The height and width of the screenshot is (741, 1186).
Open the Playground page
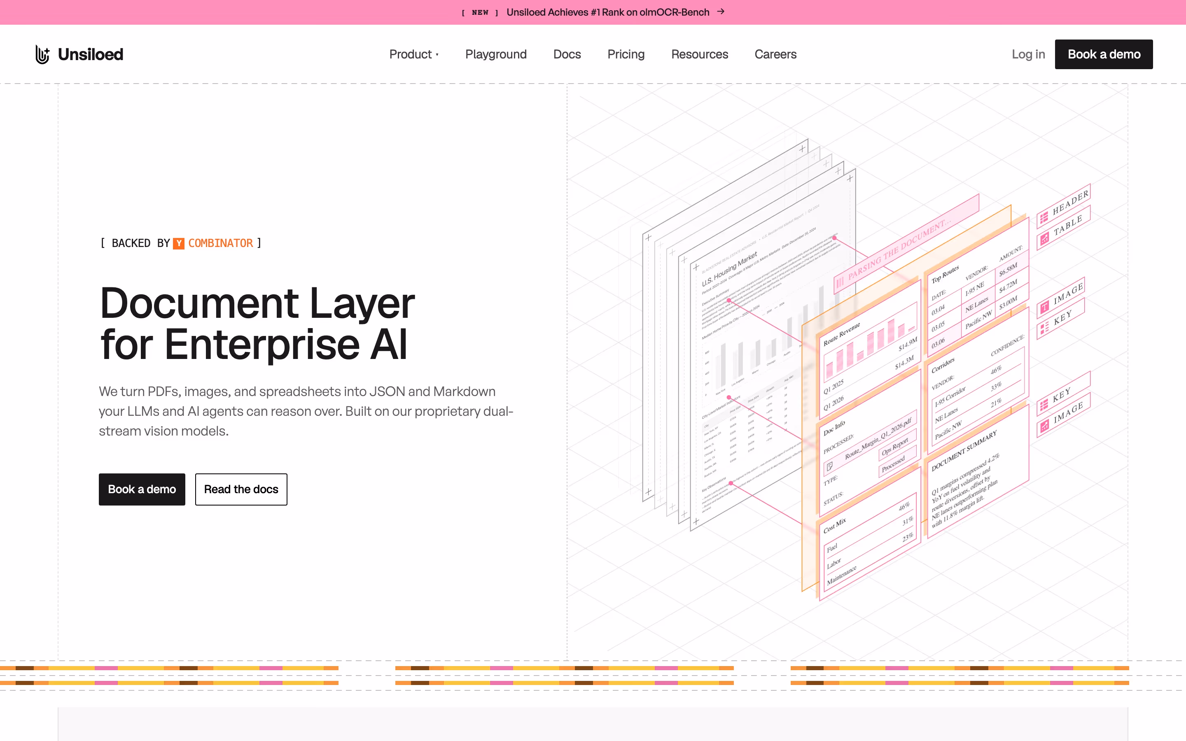pyautogui.click(x=495, y=54)
